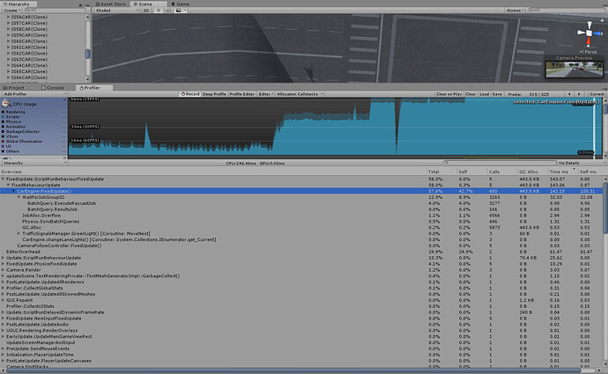The image size is (608, 374).
Task: Open the Create dropdown in Hierarchy
Action: (12, 11)
